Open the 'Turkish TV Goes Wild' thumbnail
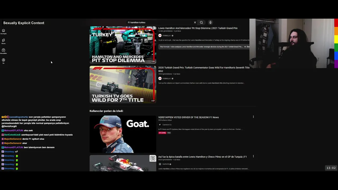Image resolution: width=338 pixels, height=190 pixels. click(x=123, y=84)
